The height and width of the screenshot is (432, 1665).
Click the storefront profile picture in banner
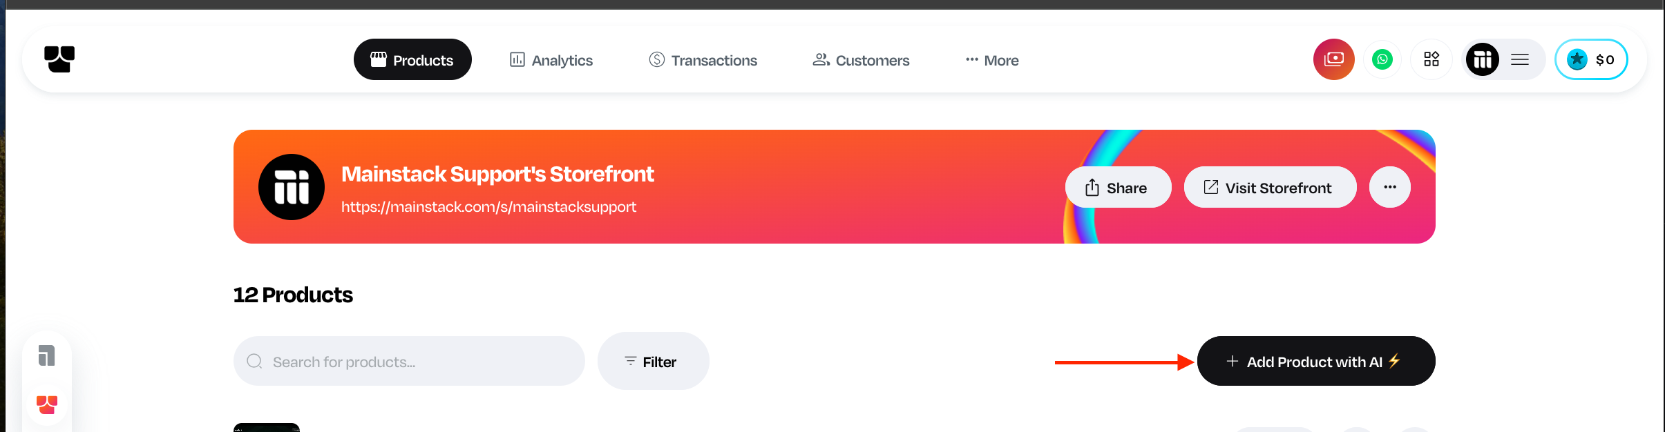(x=292, y=187)
